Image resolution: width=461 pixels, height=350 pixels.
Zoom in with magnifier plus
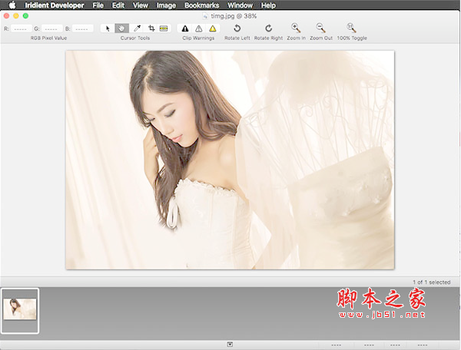click(x=296, y=28)
